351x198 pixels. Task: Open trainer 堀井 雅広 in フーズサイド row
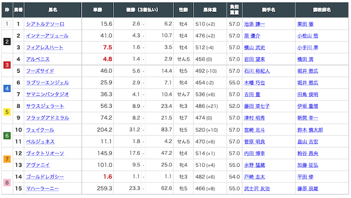(x=308, y=71)
